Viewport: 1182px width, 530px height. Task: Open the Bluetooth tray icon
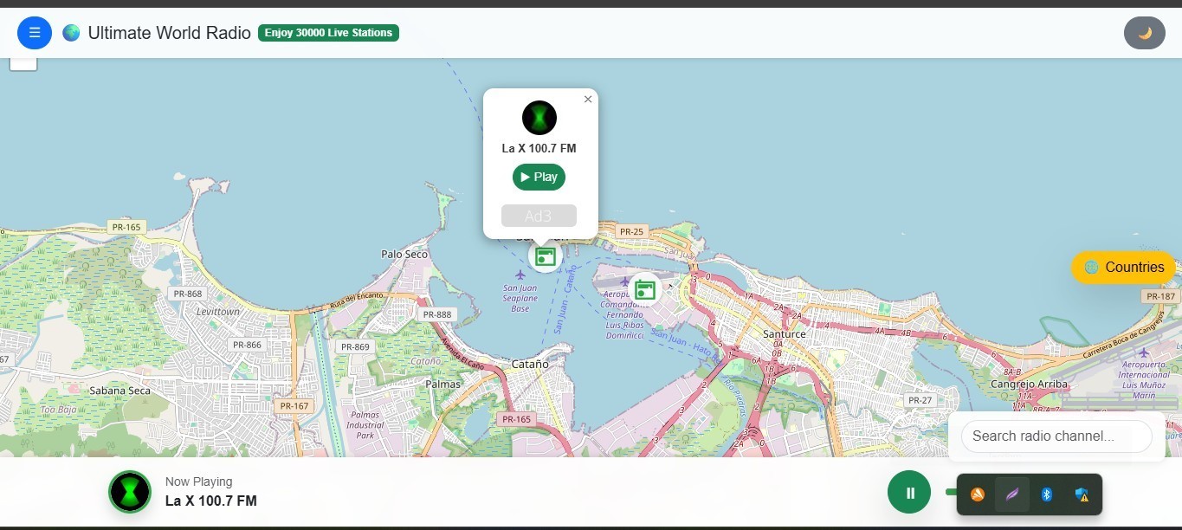(x=1046, y=494)
